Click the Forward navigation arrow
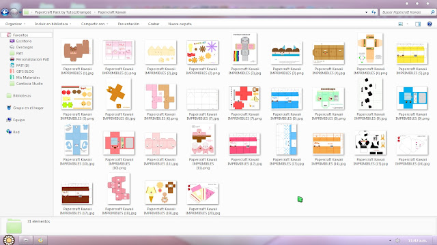Viewport: 437px width, 245px height. (14, 12)
